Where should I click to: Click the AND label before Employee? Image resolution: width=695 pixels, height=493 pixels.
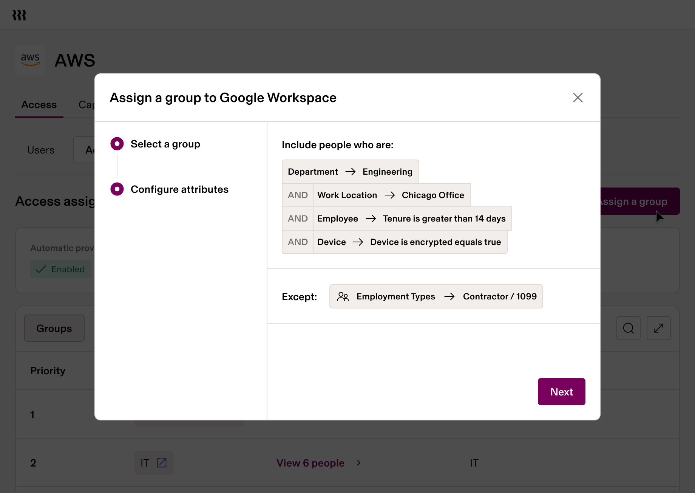298,219
